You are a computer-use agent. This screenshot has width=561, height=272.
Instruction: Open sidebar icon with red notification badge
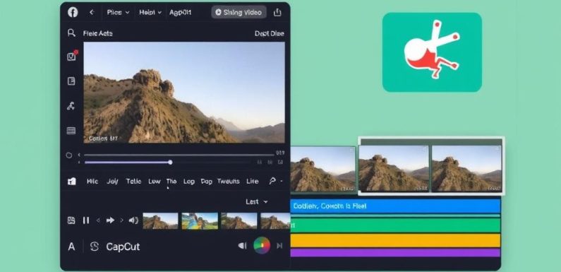click(x=72, y=56)
